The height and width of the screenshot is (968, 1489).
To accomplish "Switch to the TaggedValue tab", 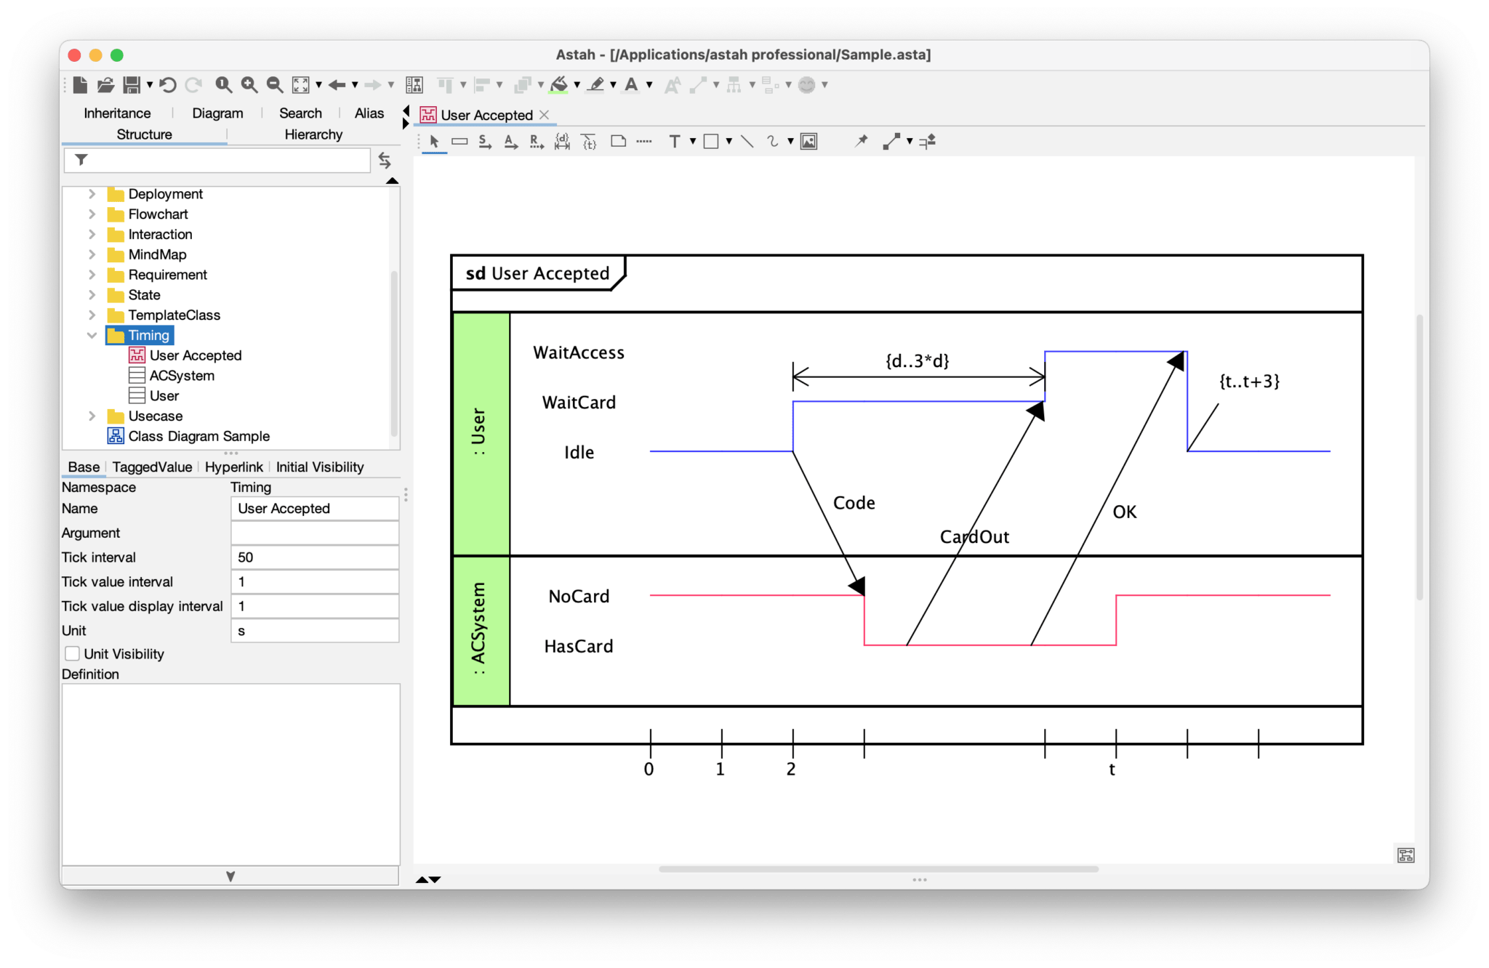I will coord(151,467).
